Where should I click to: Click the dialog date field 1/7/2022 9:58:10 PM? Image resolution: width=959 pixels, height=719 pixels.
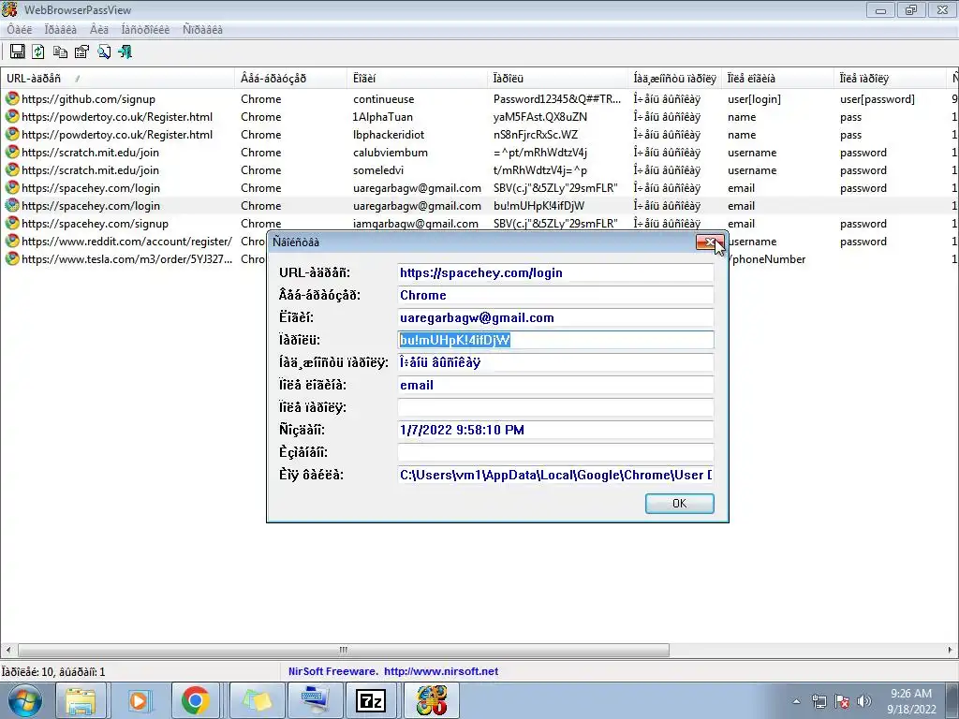555,430
